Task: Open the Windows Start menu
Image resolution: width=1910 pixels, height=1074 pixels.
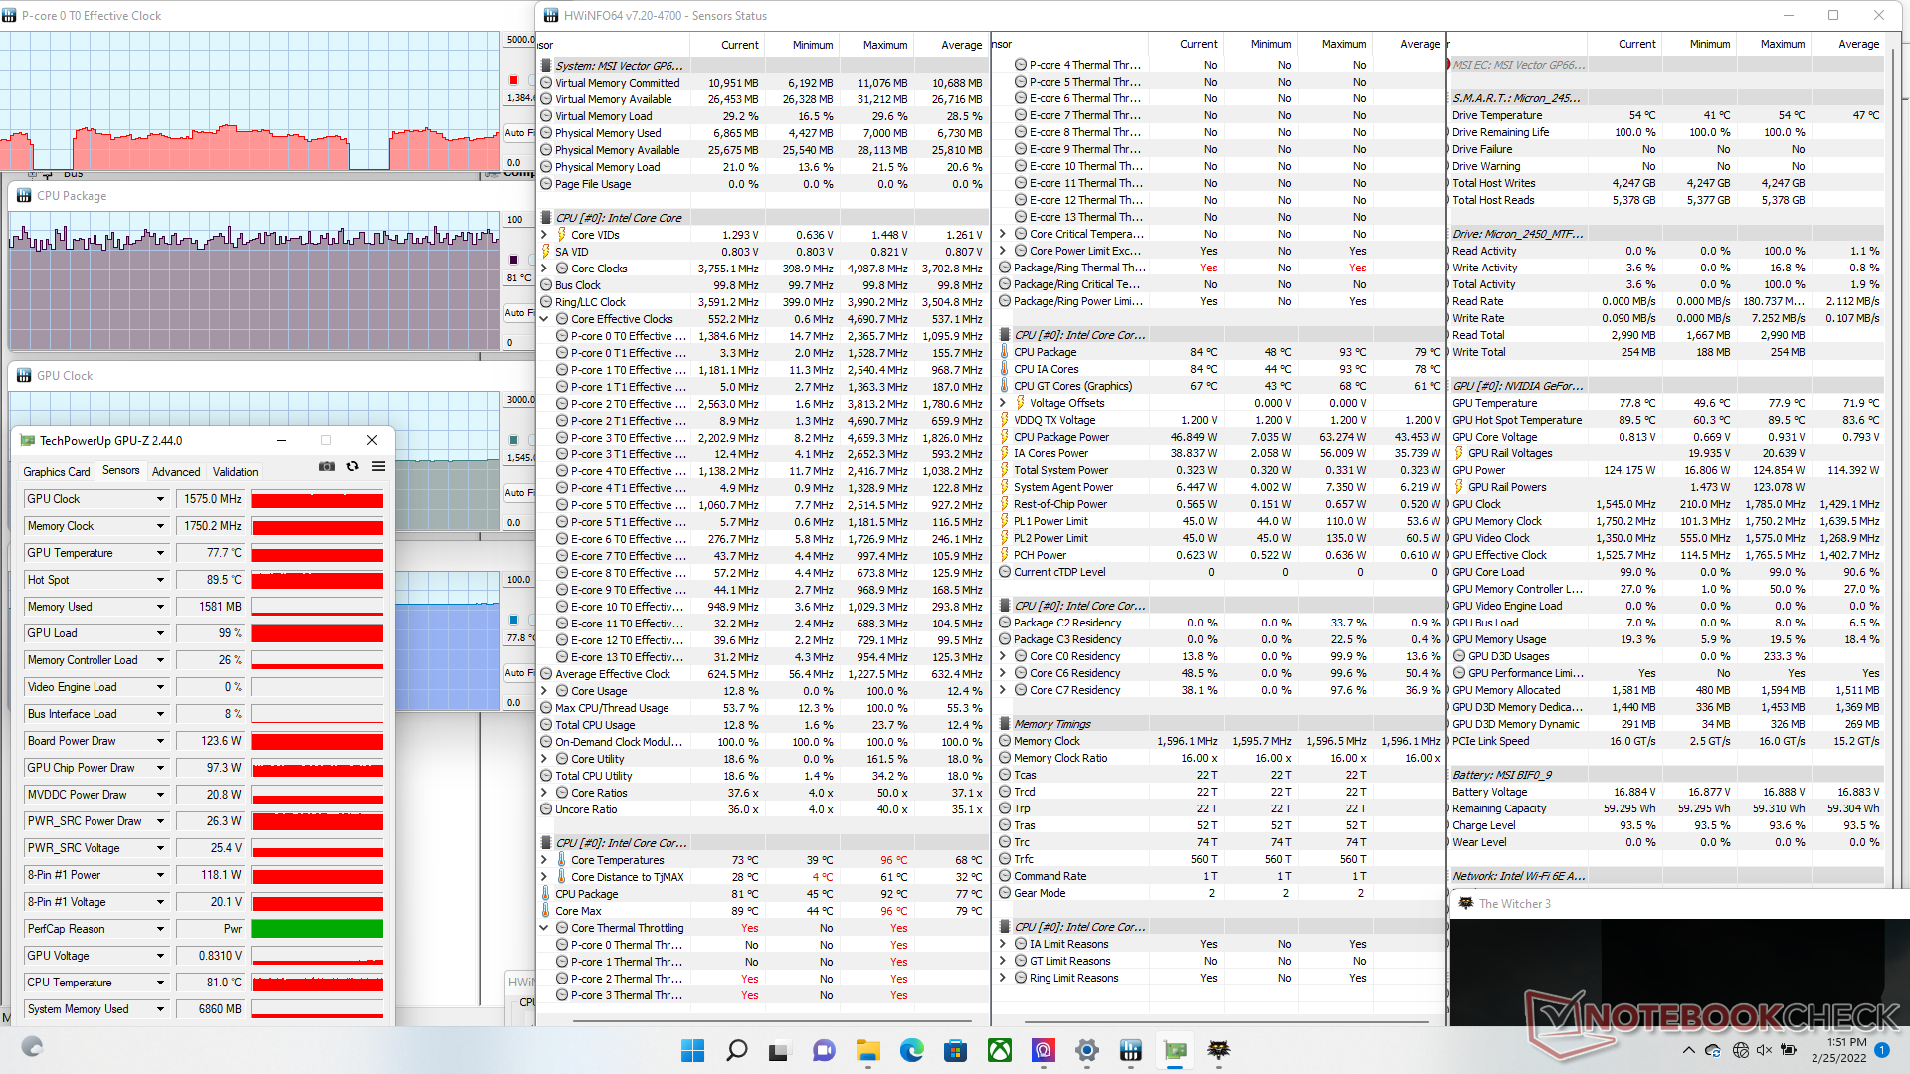Action: tap(692, 1050)
